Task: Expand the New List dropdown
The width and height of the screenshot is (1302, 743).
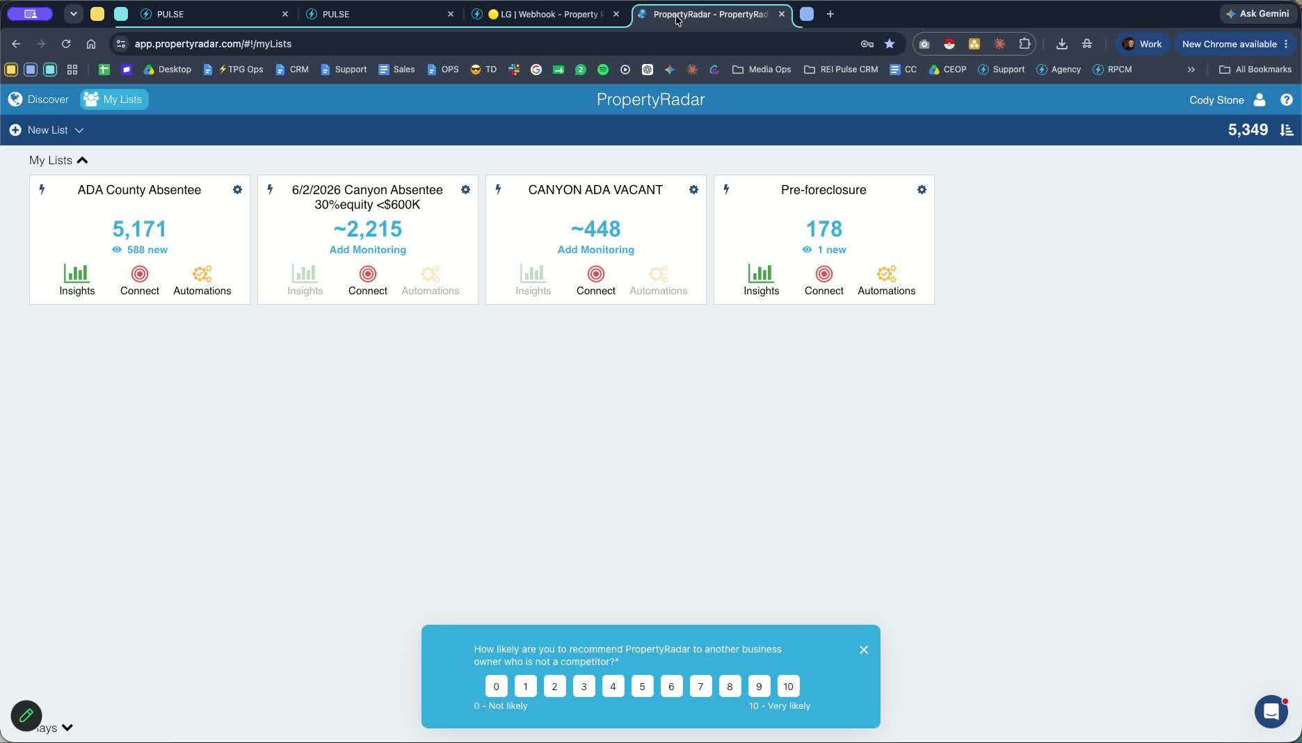Action: tap(47, 130)
